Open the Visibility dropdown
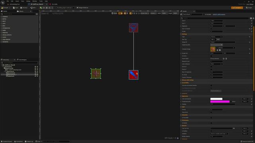 219,134
